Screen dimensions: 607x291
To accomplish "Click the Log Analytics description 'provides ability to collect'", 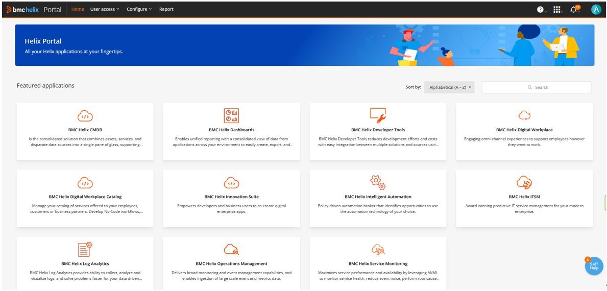I will coord(85,276).
